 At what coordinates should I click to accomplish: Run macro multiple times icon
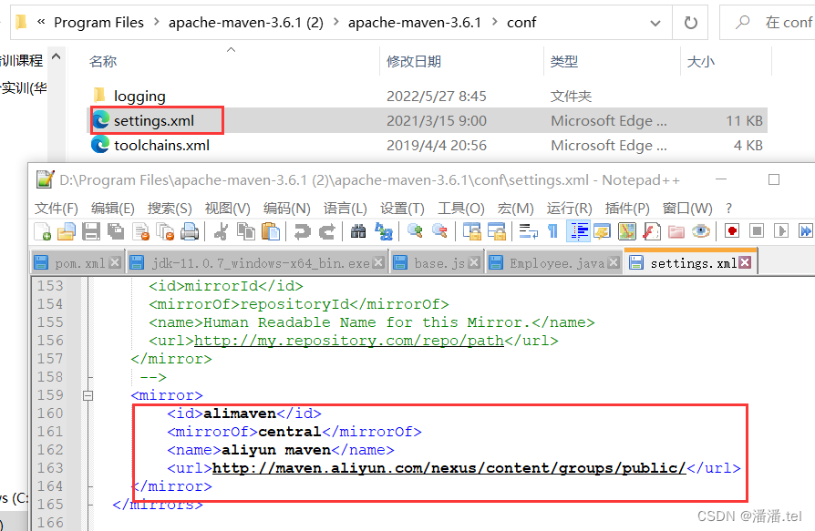pyautogui.click(x=805, y=231)
